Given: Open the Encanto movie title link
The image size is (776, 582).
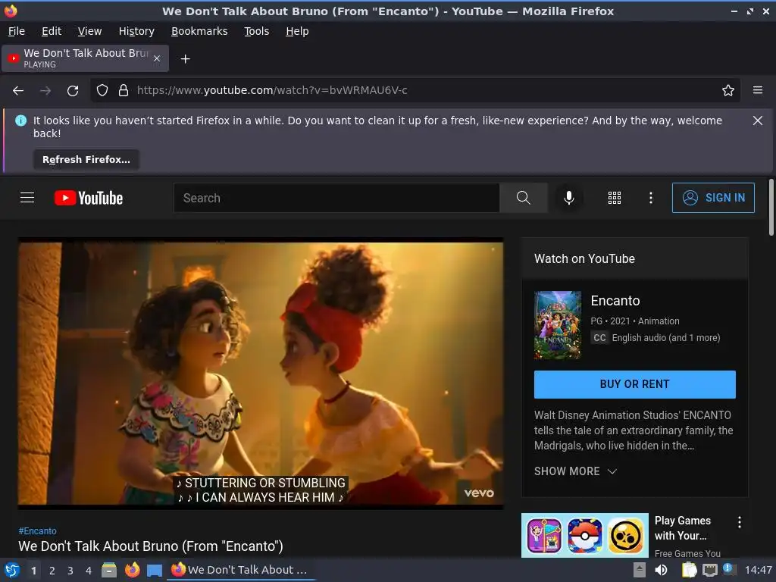Looking at the screenshot, I should pyautogui.click(x=615, y=301).
